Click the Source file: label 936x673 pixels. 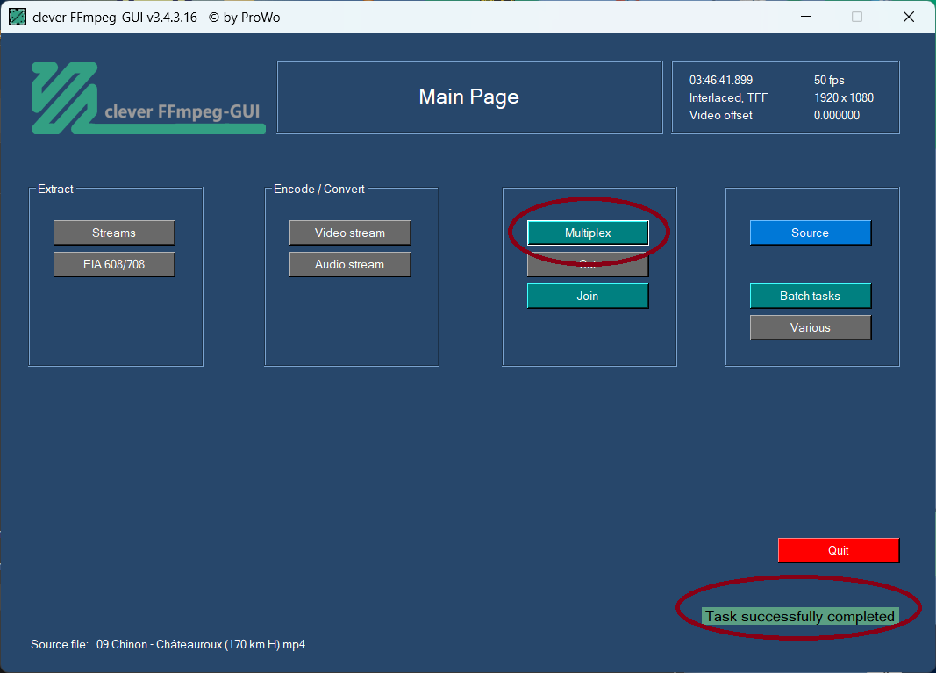[x=59, y=644]
